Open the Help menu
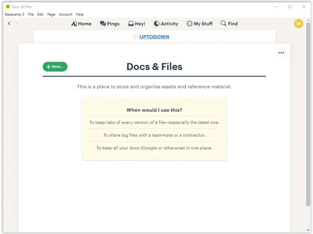 click(x=80, y=14)
